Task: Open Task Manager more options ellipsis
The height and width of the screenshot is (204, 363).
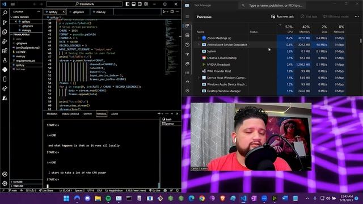Action: [357, 16]
